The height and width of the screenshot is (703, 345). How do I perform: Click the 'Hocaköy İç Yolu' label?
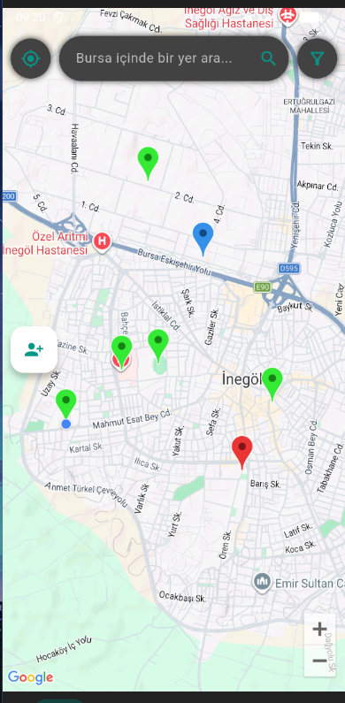pos(64,649)
